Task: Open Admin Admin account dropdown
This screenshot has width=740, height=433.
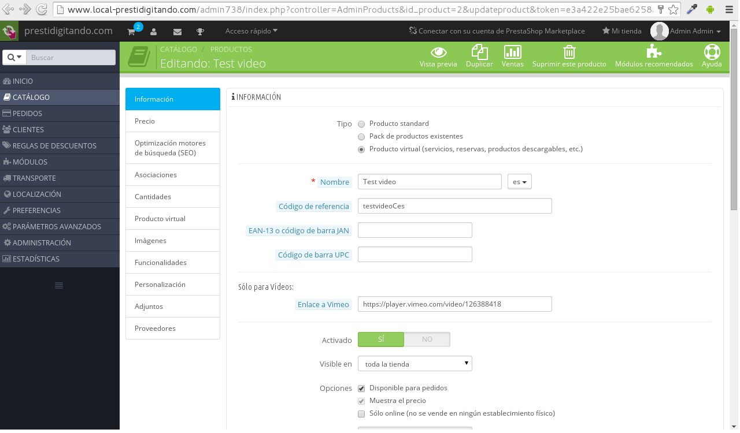Action: (695, 31)
